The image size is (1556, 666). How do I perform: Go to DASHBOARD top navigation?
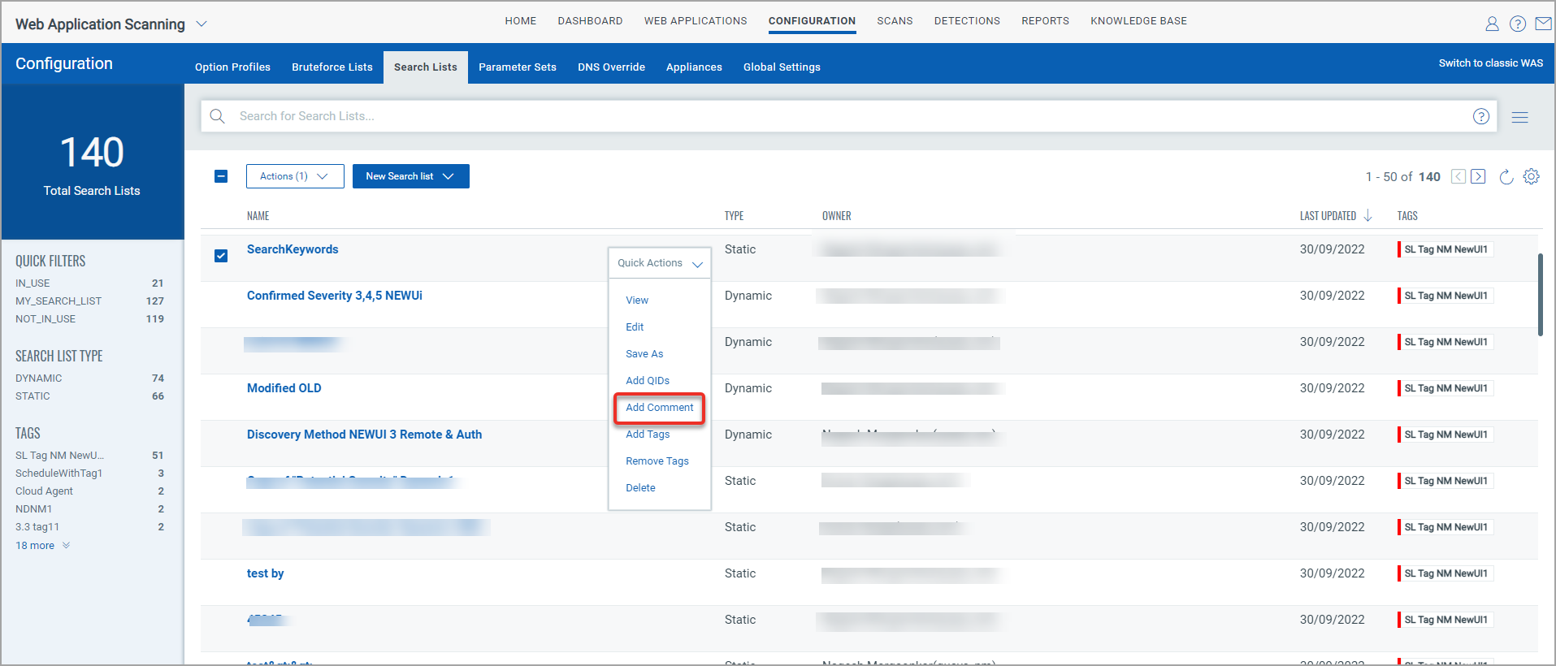click(590, 21)
